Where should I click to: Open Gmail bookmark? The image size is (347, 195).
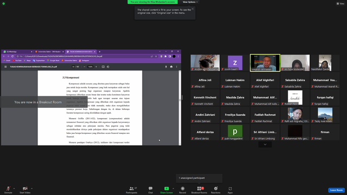[7, 61]
